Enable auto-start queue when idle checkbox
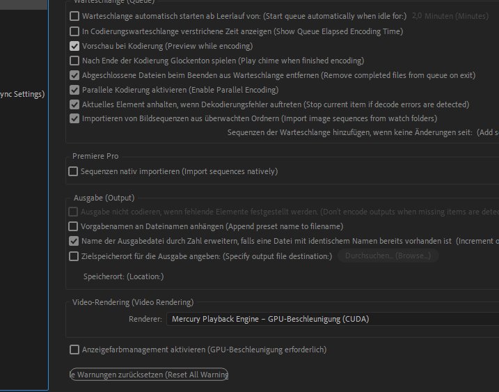Viewport: 499px width, 392px height. pos(74,16)
